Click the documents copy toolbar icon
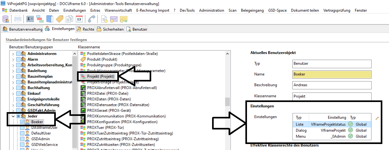 click(69, 19)
